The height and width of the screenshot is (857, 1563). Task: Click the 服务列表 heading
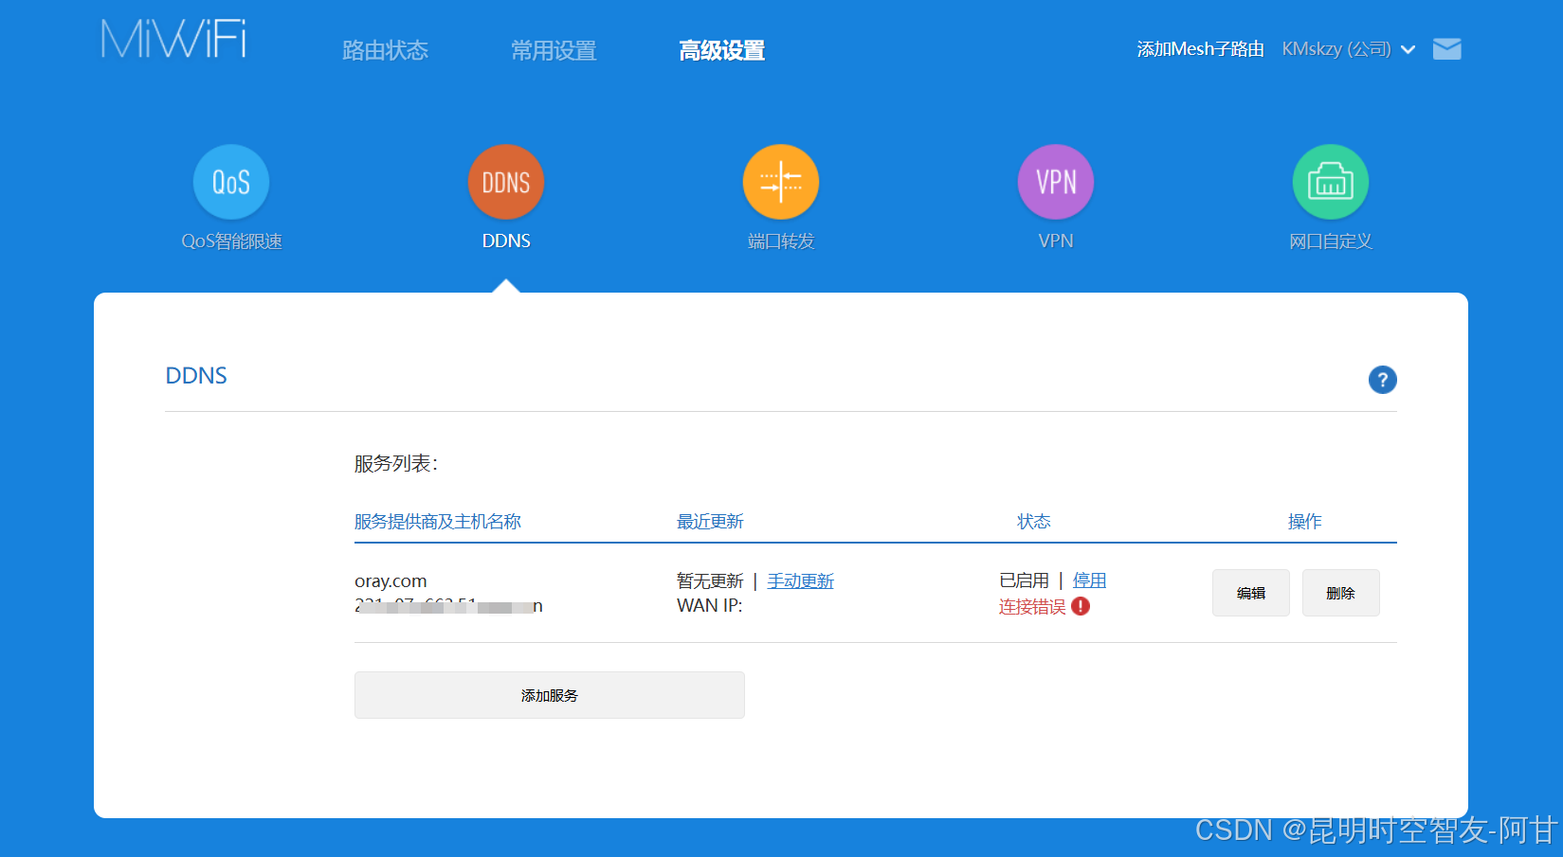tap(396, 464)
